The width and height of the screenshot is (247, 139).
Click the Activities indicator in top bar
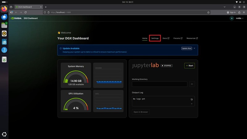click(x=4, y=2)
